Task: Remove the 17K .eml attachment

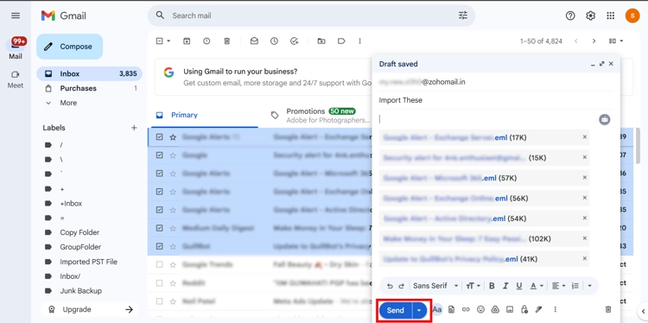Action: coord(584,137)
